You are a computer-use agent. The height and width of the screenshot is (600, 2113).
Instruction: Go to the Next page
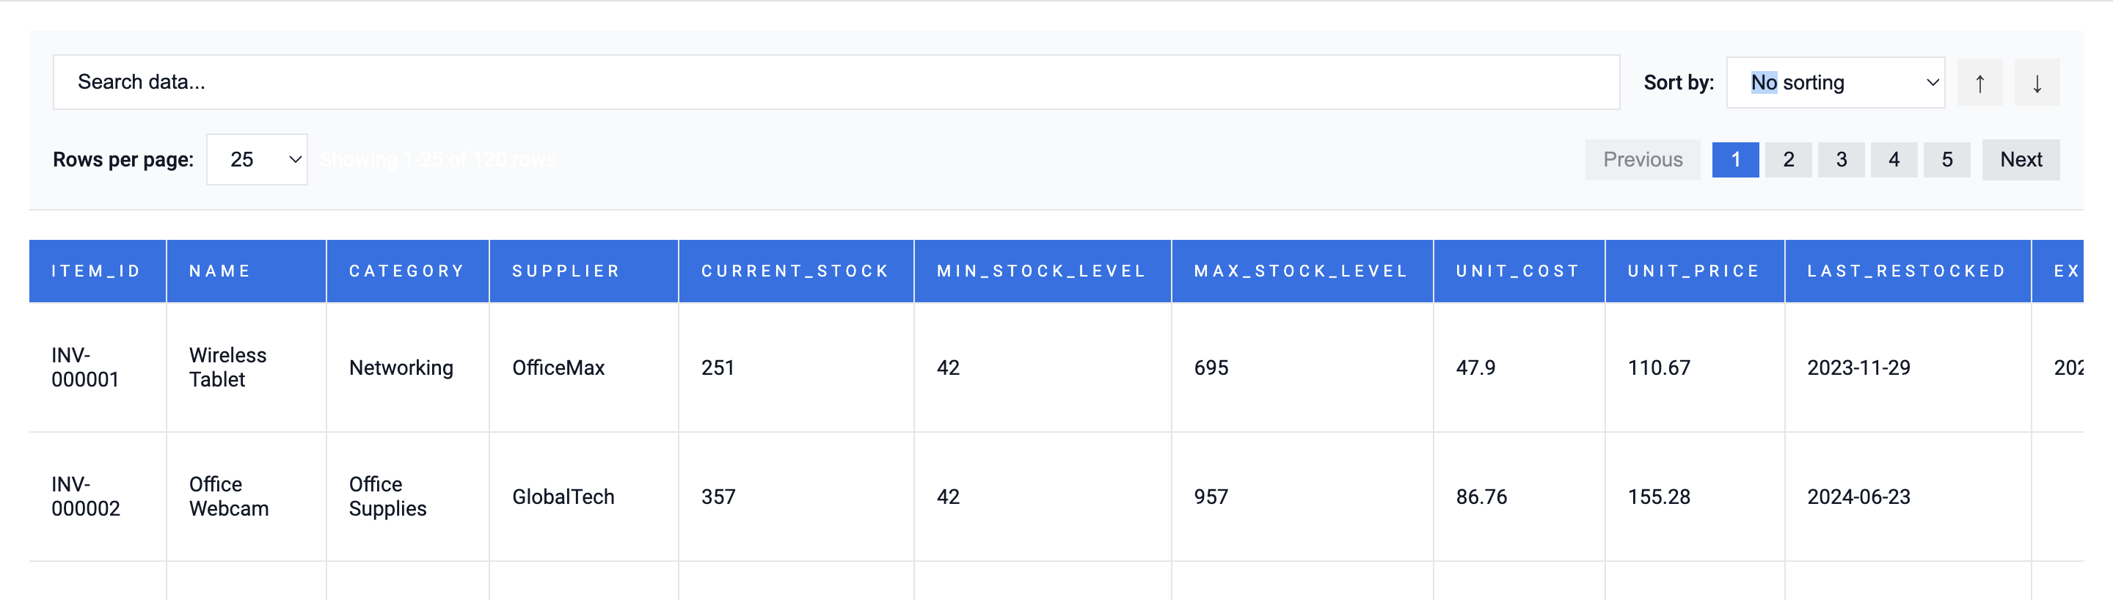point(2020,160)
